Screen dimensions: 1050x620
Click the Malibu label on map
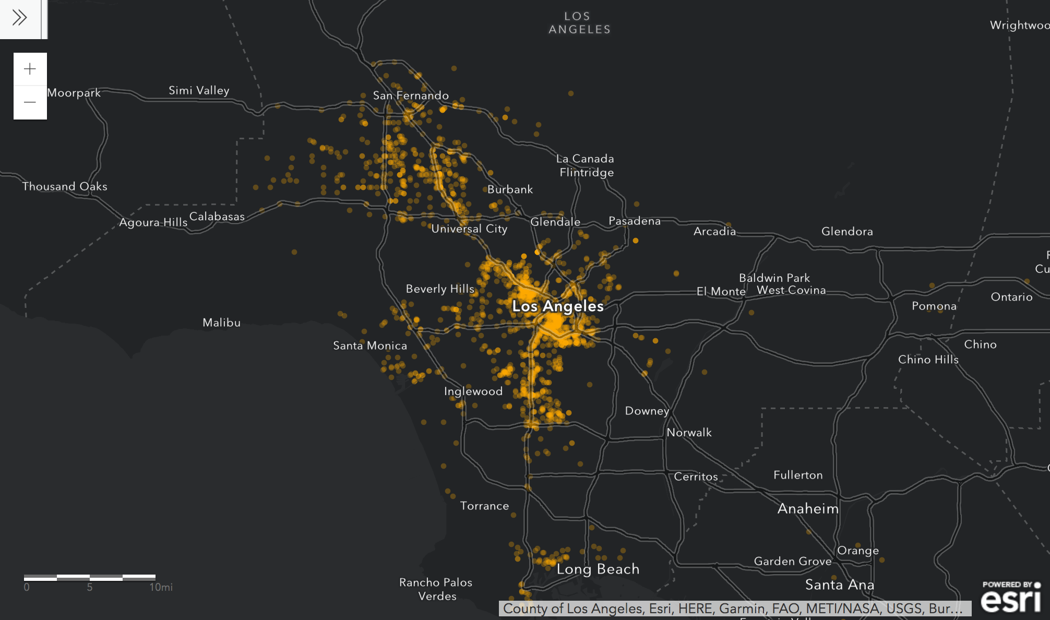[222, 323]
